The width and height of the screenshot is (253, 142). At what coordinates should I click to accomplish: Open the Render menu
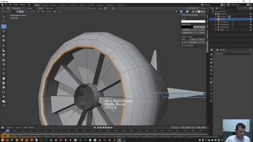16,5
